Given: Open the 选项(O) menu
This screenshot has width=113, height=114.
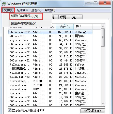Looking at the screenshot, I should [x=22, y=10].
